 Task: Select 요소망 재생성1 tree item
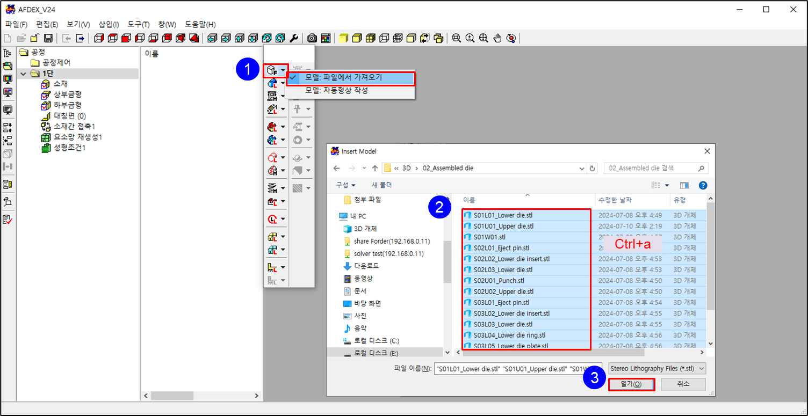(78, 137)
